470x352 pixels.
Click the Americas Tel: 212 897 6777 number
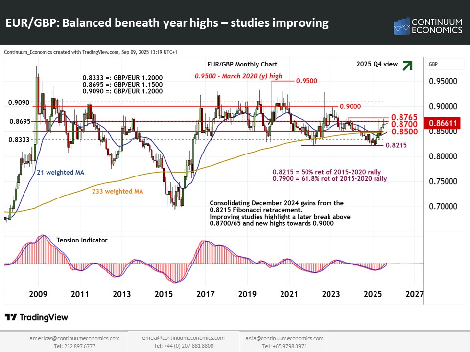[74, 346]
